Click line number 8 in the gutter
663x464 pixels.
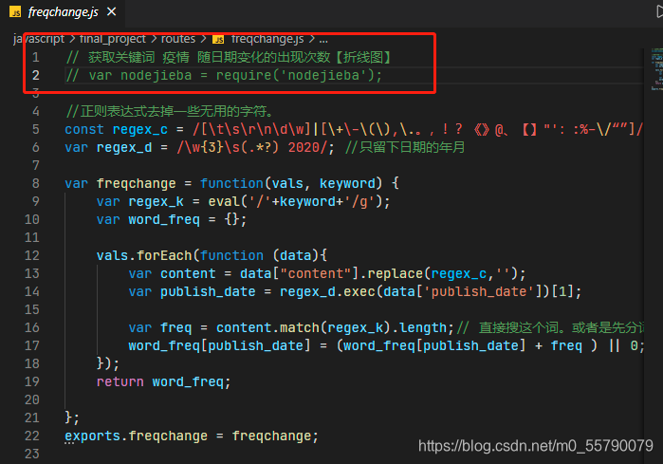pyautogui.click(x=35, y=183)
